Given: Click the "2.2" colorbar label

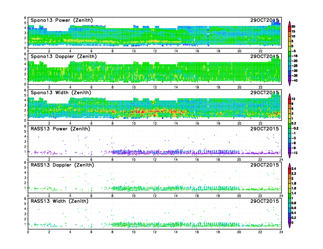Looking at the screenshot, I should (x=294, y=173).
